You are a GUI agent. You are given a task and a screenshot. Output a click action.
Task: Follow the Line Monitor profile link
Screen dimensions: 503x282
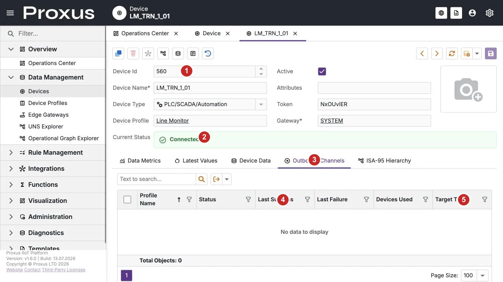point(173,121)
